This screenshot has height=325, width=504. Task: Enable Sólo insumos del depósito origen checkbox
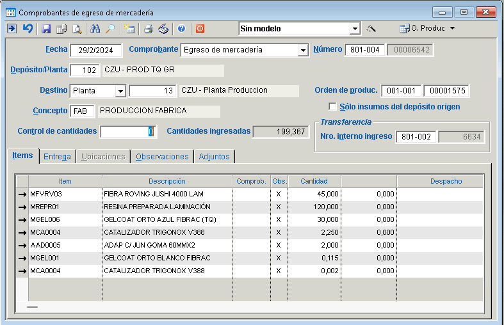332,107
